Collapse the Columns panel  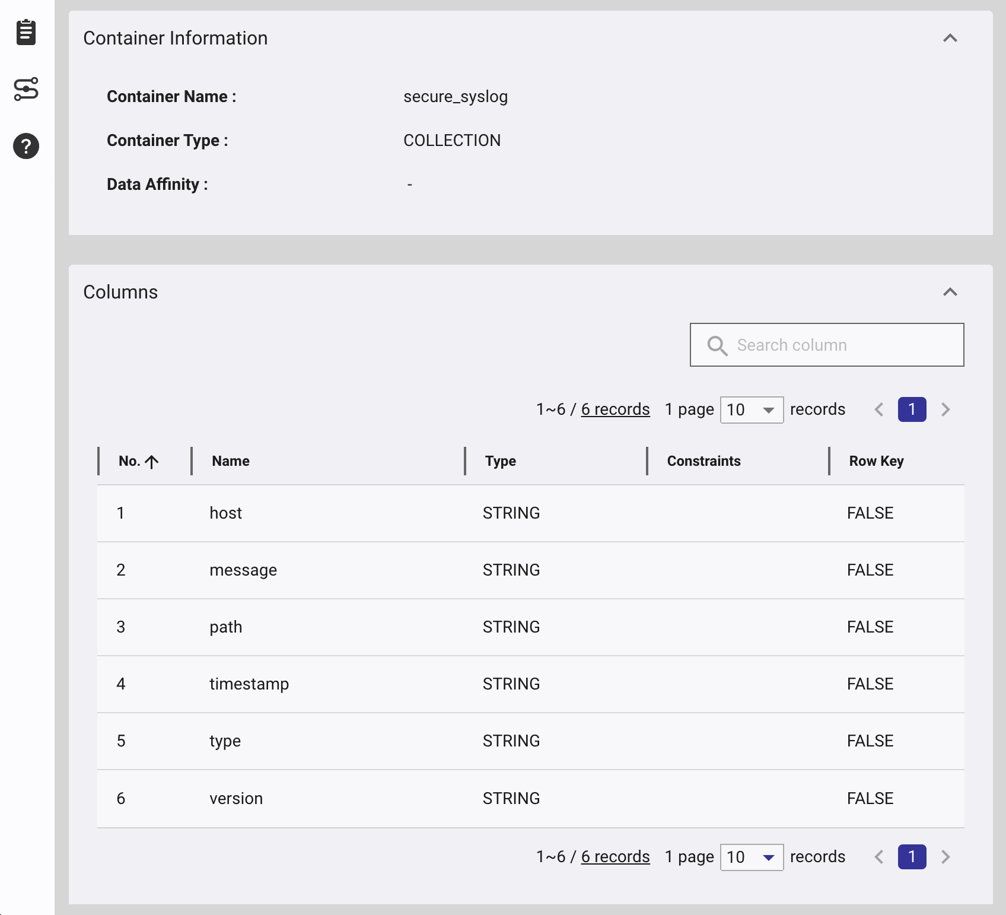pyautogui.click(x=950, y=292)
